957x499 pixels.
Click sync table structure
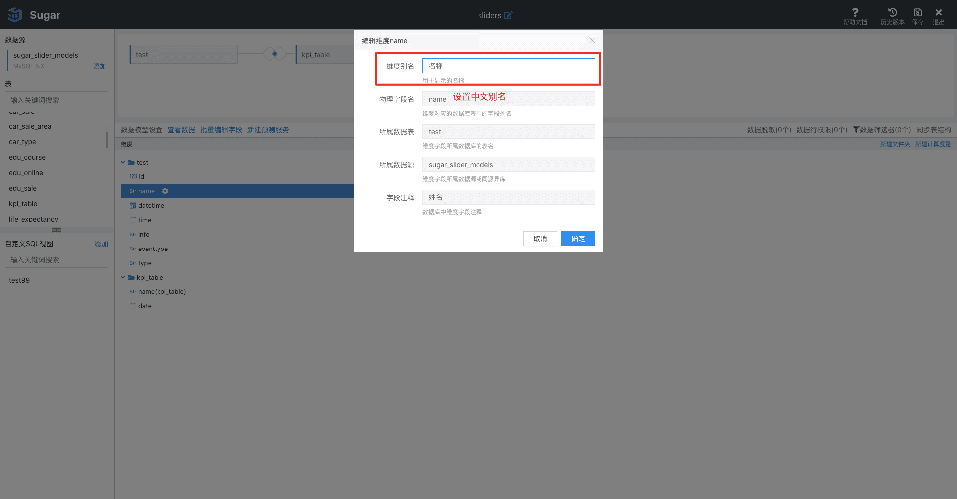point(934,130)
